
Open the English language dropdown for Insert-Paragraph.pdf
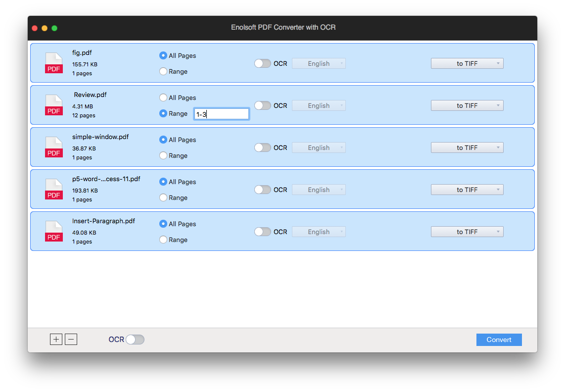[319, 232]
